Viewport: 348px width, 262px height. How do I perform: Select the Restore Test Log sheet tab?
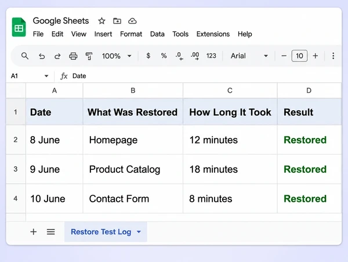click(x=106, y=232)
